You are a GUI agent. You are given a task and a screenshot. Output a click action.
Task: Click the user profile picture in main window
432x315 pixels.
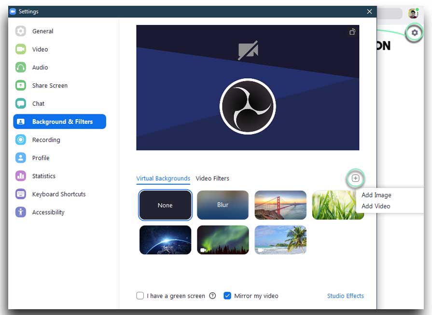coord(413,13)
